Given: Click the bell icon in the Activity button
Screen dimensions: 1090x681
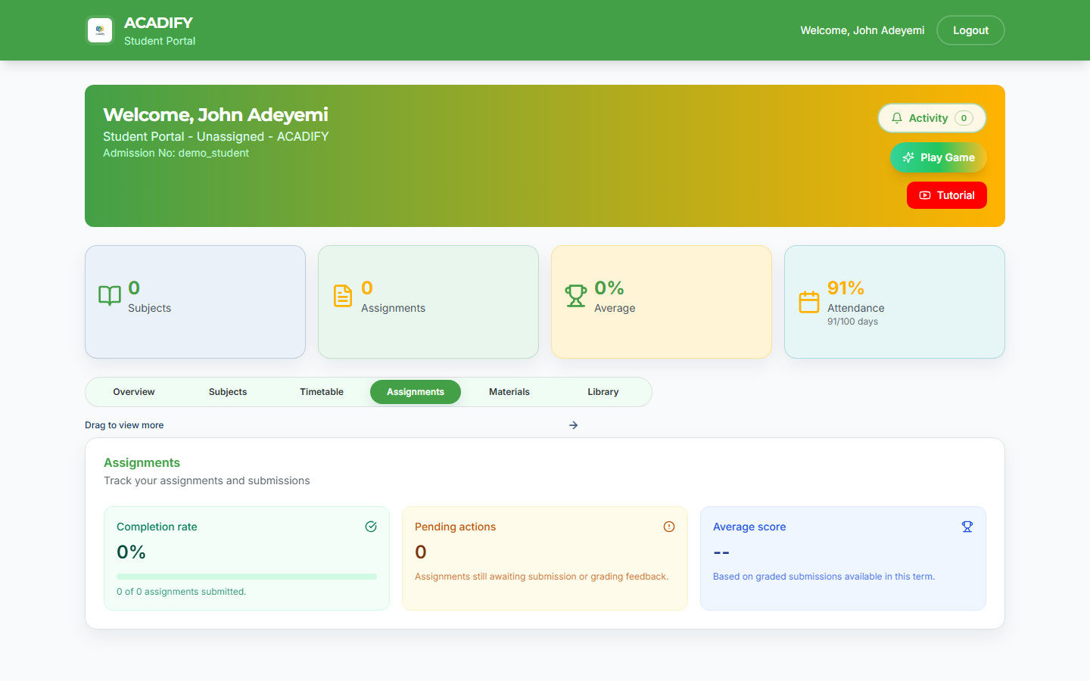Looking at the screenshot, I should (897, 118).
